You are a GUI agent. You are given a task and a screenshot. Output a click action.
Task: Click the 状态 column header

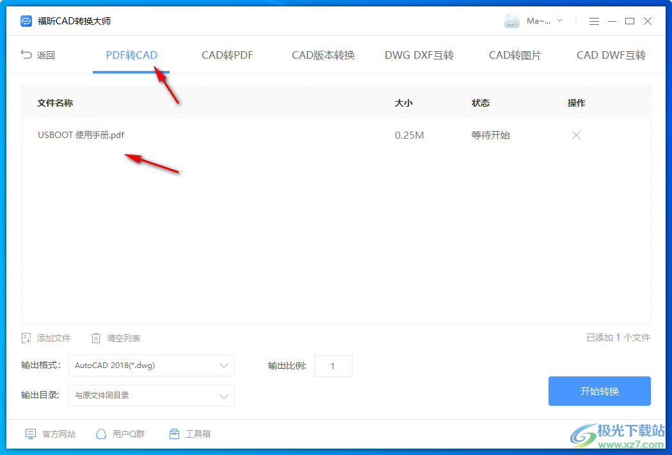[481, 103]
